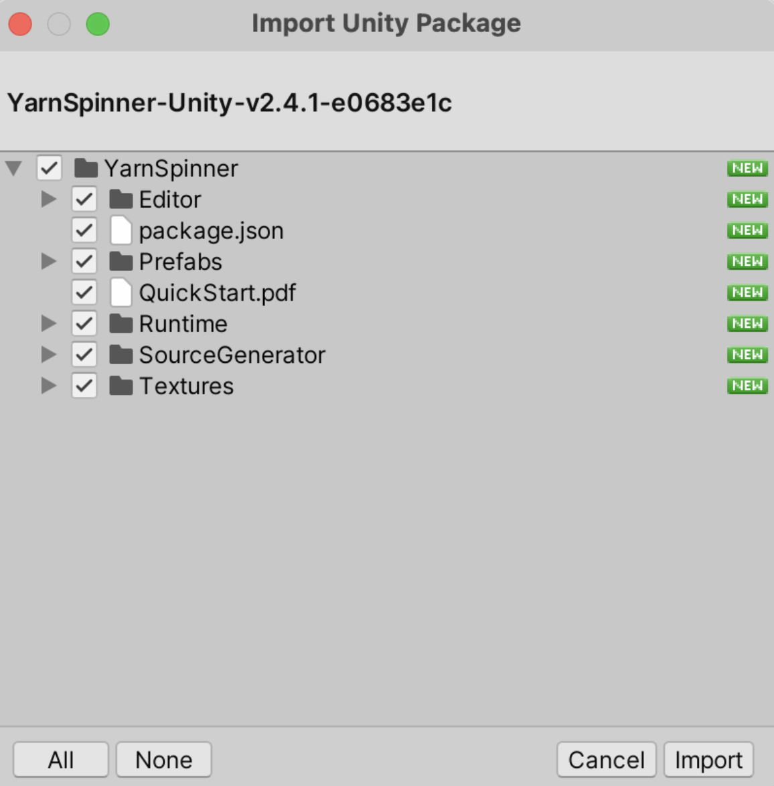
Task: Click the SourceGenerator folder icon
Action: [x=121, y=355]
